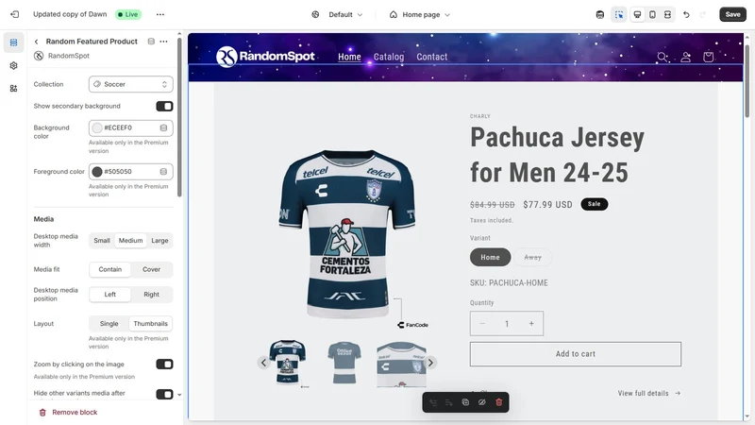Open the Sections sidebar icon
Screen dimensions: 755x425
pyautogui.click(x=13, y=42)
